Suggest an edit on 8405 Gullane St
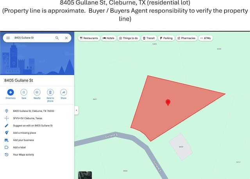The height and width of the screenshot is (179, 250). pos(33,126)
